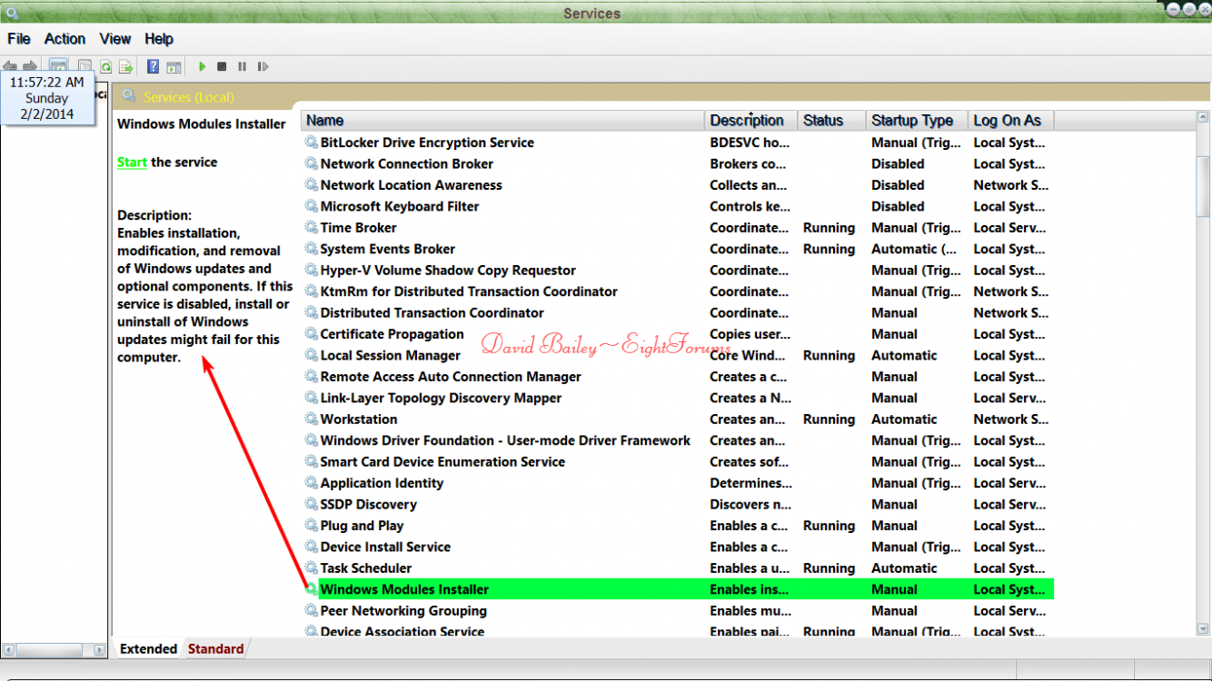
Task: Click the Restart Service toolbar icon
Action: click(x=263, y=66)
